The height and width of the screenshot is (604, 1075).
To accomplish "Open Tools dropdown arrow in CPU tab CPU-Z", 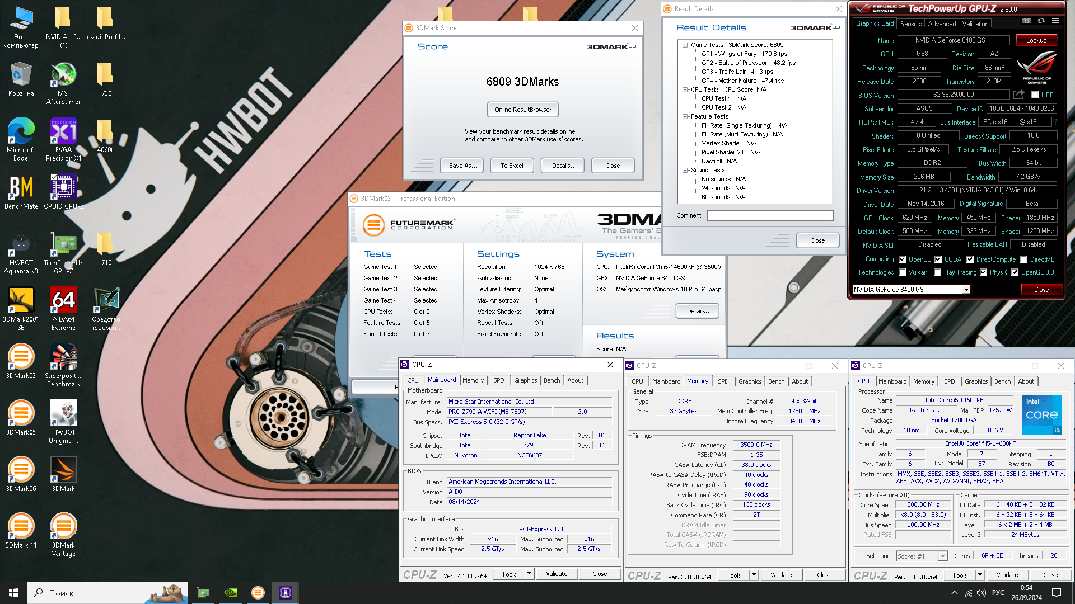I will 980,575.
